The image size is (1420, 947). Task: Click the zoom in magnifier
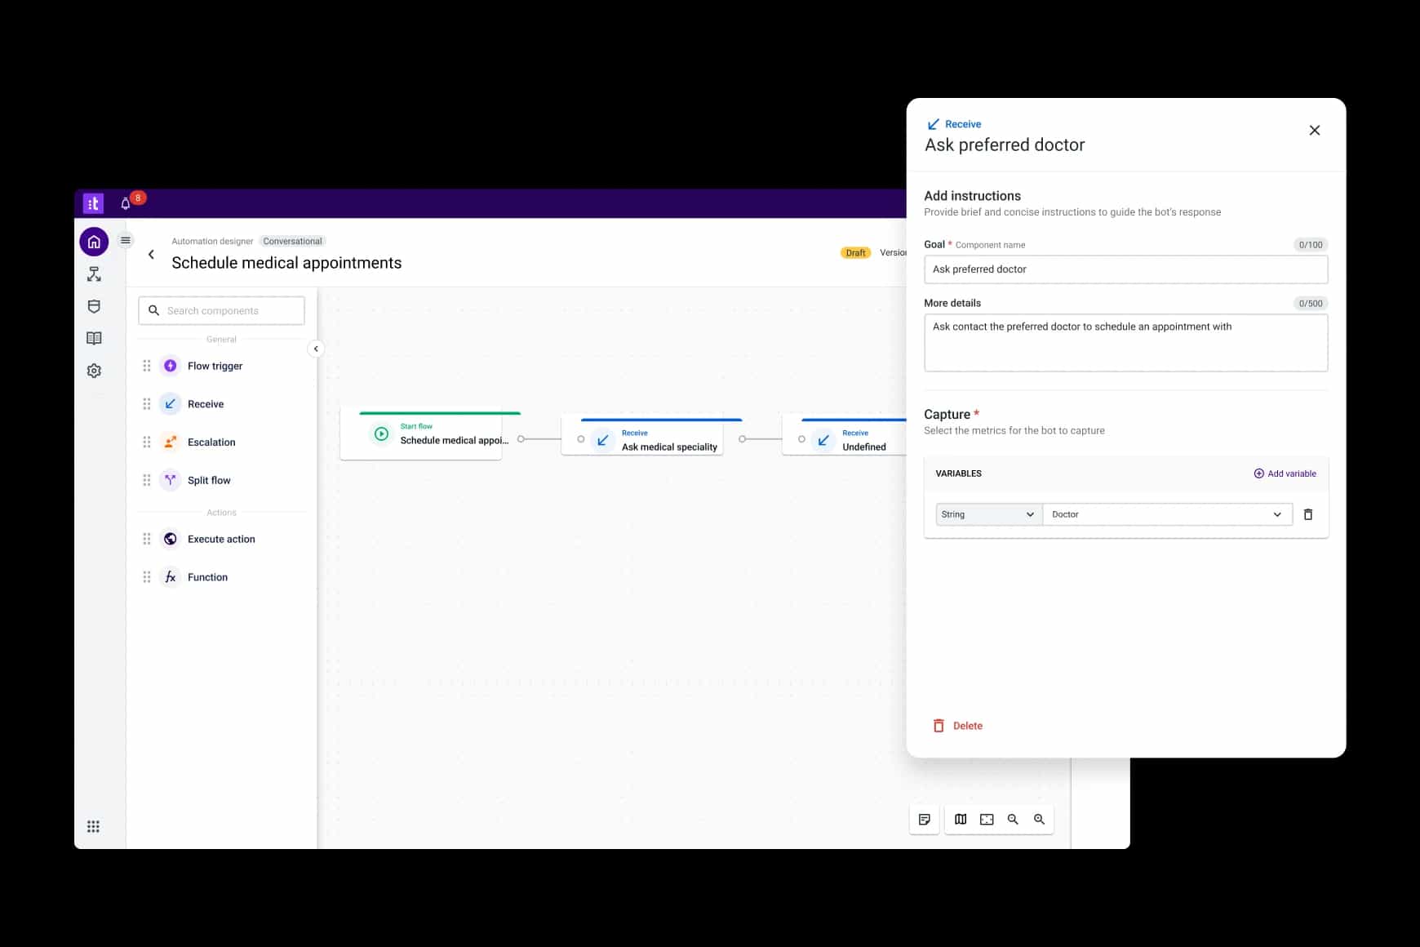coord(1039,819)
